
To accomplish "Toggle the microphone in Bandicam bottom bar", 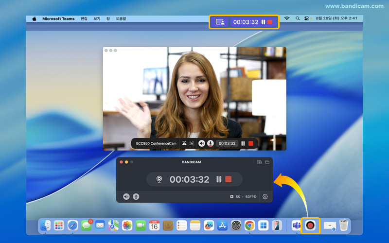I will pyautogui.click(x=136, y=197).
